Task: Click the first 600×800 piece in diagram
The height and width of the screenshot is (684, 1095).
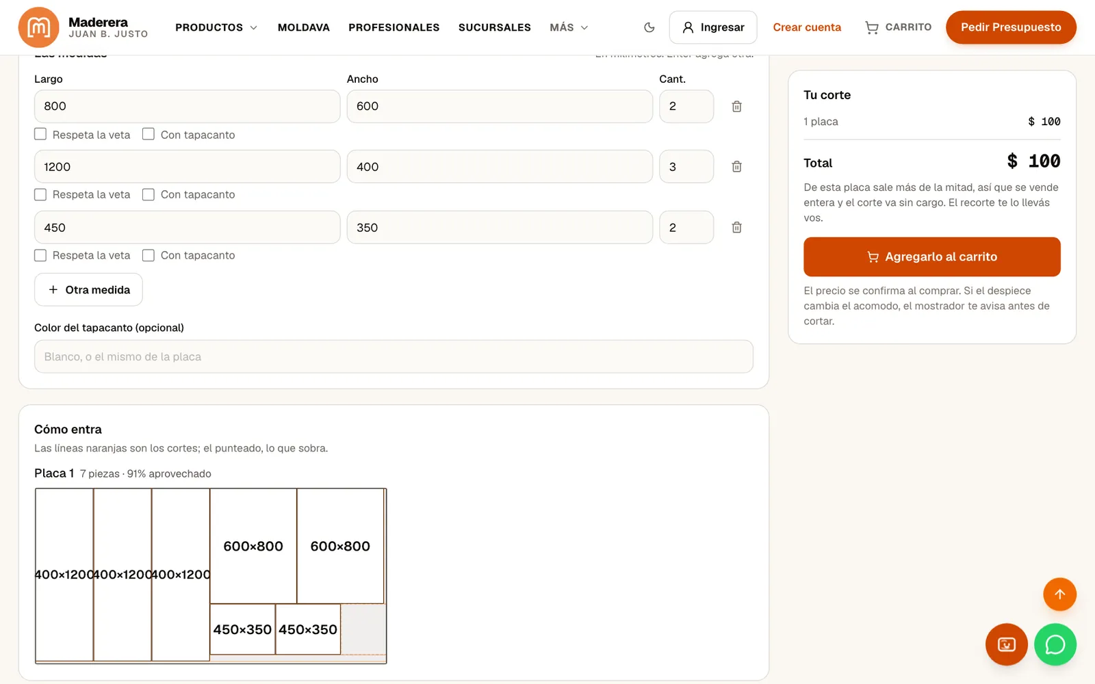Action: coord(253,546)
